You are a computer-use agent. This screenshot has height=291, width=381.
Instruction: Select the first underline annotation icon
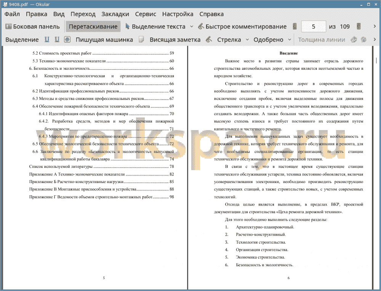(47, 39)
